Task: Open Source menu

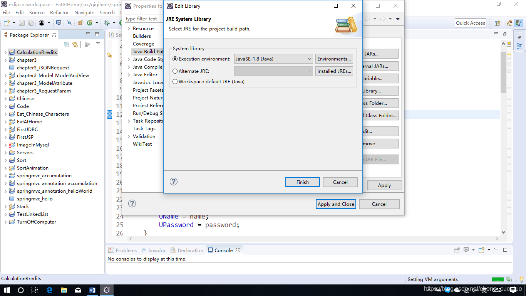Action: point(37,12)
